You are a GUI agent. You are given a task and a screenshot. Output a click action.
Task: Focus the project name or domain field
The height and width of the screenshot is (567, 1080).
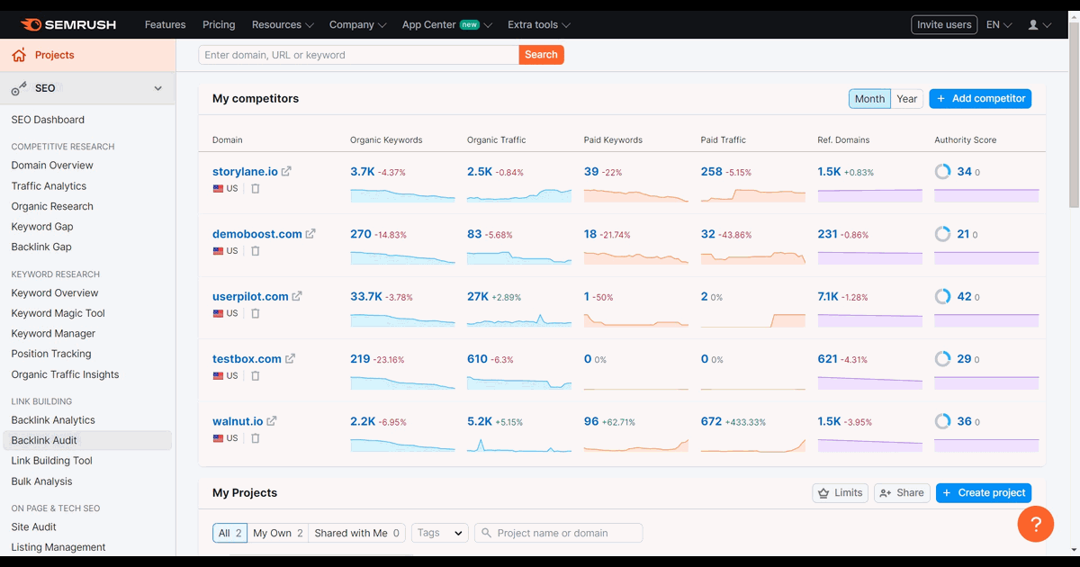(x=559, y=533)
